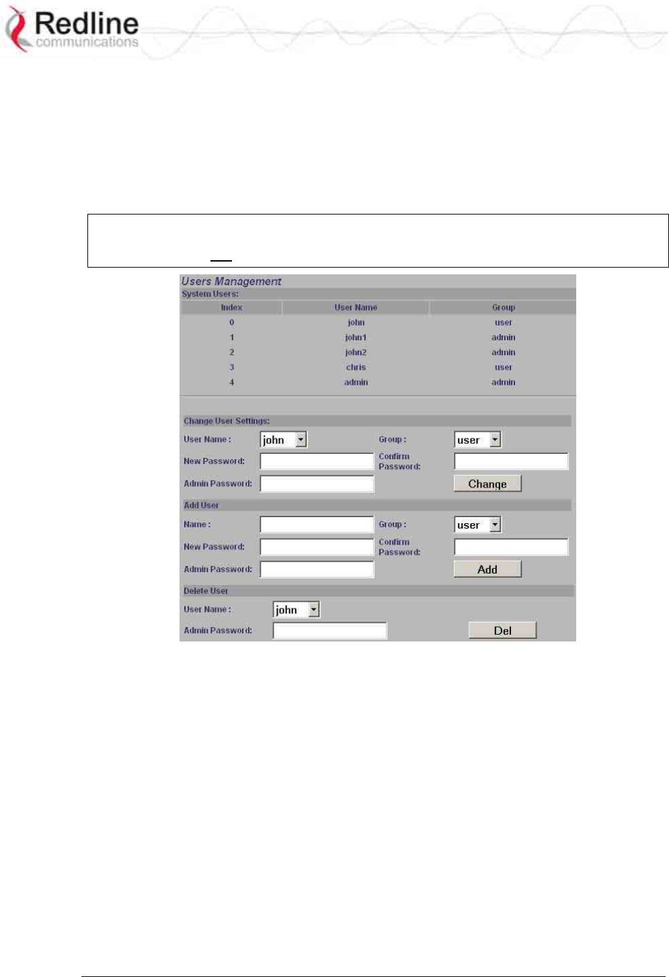Click index 3 cell in users table

231,367
